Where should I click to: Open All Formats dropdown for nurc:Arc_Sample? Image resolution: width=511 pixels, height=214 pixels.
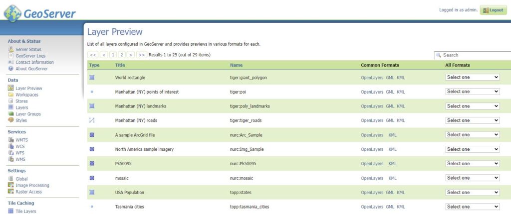point(473,135)
